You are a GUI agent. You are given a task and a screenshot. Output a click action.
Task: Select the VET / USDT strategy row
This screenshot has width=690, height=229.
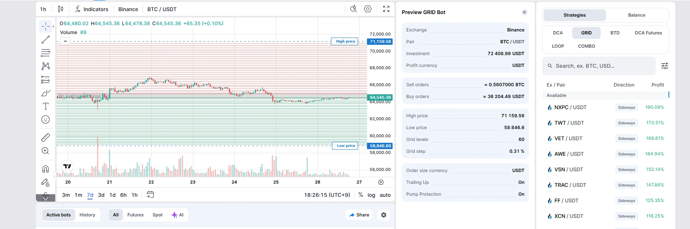tap(606, 138)
